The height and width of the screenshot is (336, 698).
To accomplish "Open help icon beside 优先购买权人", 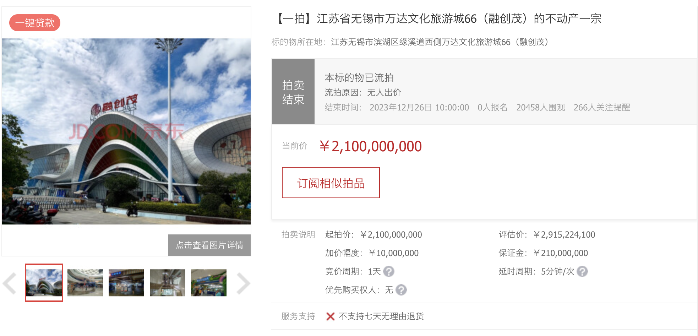I will pos(401,290).
